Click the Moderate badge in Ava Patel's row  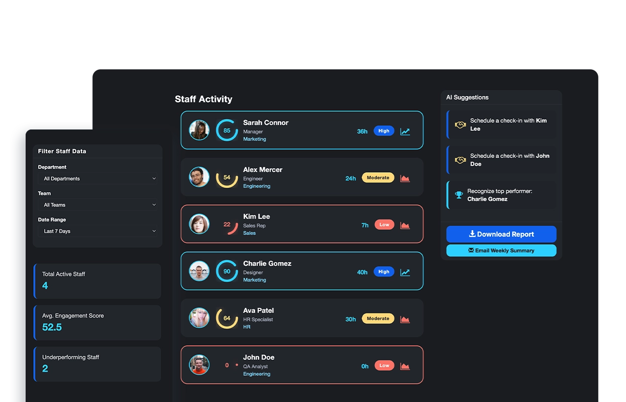tap(378, 319)
